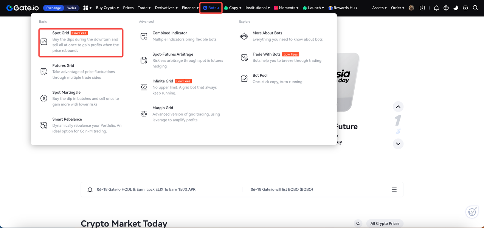The image size is (484, 228).
Task: Open the ELIX HODL & Earn announcement
Action: 146,189
